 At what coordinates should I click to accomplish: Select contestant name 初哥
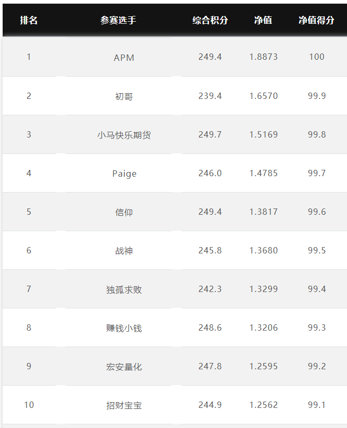124,96
